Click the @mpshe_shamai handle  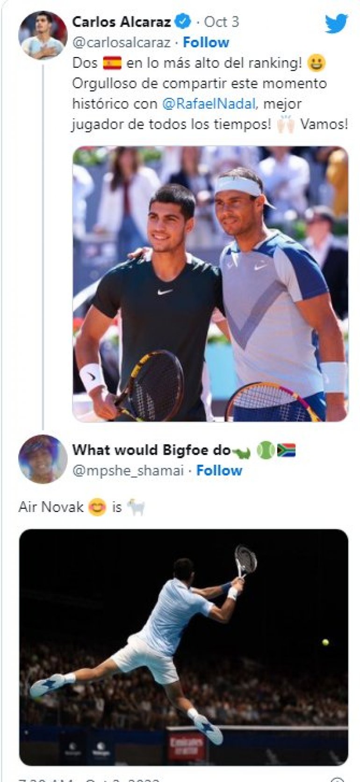128,470
